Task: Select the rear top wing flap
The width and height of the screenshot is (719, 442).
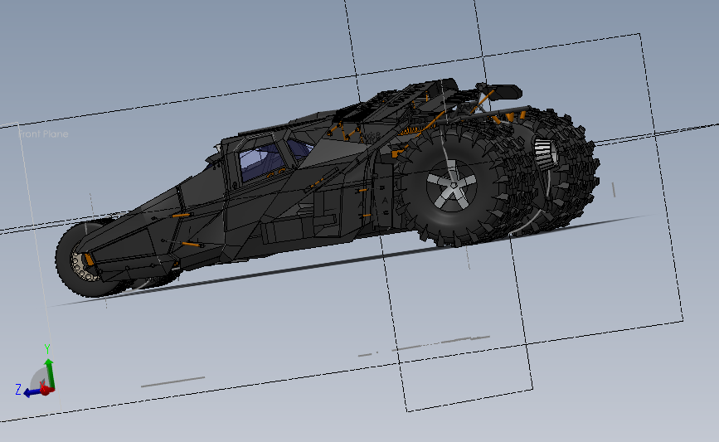Action: tap(503, 92)
